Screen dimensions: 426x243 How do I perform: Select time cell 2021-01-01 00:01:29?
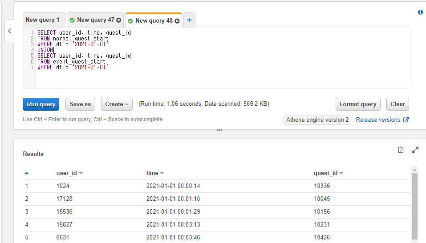[x=173, y=211]
